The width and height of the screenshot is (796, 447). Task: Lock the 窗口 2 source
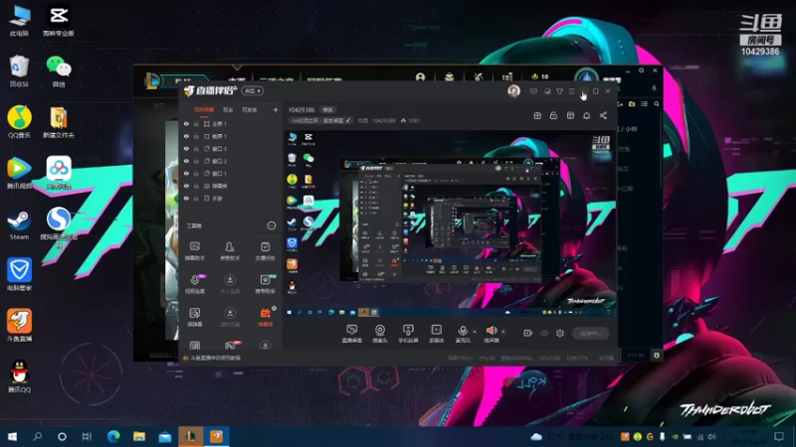[196, 161]
